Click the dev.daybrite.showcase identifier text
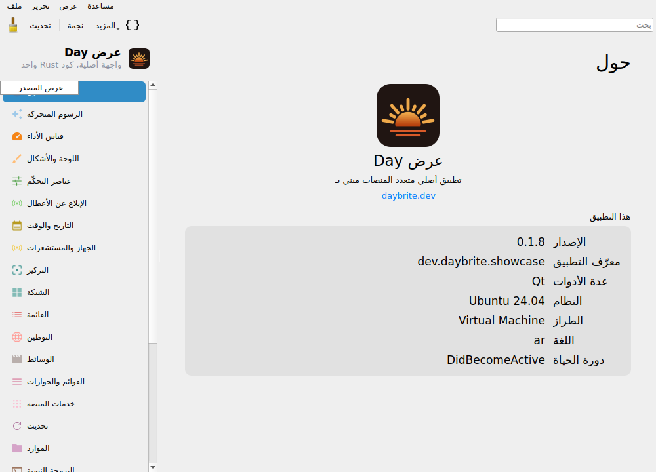The width and height of the screenshot is (656, 472). pos(481,262)
